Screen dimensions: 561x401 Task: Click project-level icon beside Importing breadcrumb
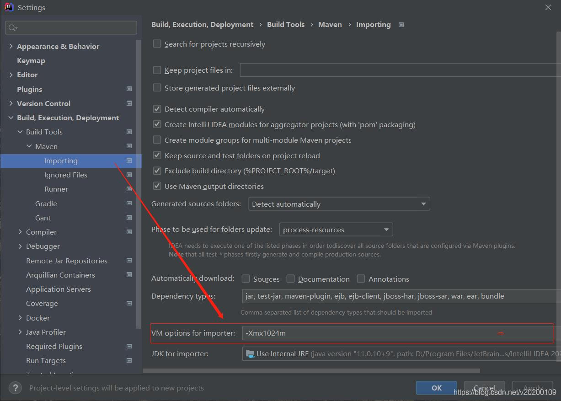[401, 25]
